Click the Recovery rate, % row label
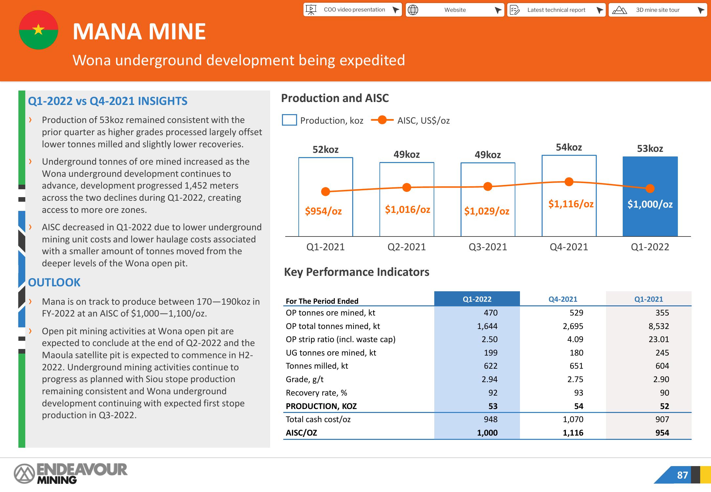This screenshot has width=711, height=492. [316, 393]
